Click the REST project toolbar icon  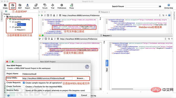click(20, 6)
